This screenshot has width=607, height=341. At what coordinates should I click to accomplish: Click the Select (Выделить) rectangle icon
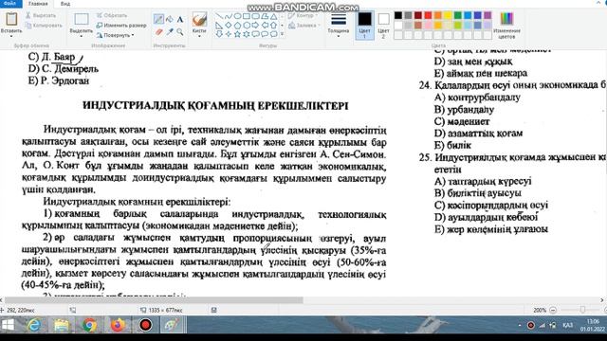pos(82,19)
